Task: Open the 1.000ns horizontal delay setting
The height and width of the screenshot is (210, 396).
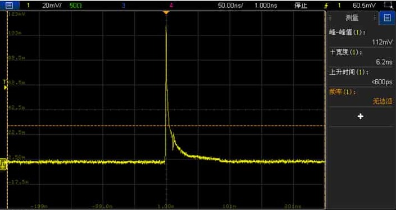Action: (266, 5)
